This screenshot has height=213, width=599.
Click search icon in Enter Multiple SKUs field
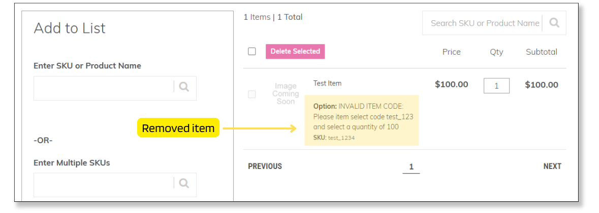[x=184, y=183]
